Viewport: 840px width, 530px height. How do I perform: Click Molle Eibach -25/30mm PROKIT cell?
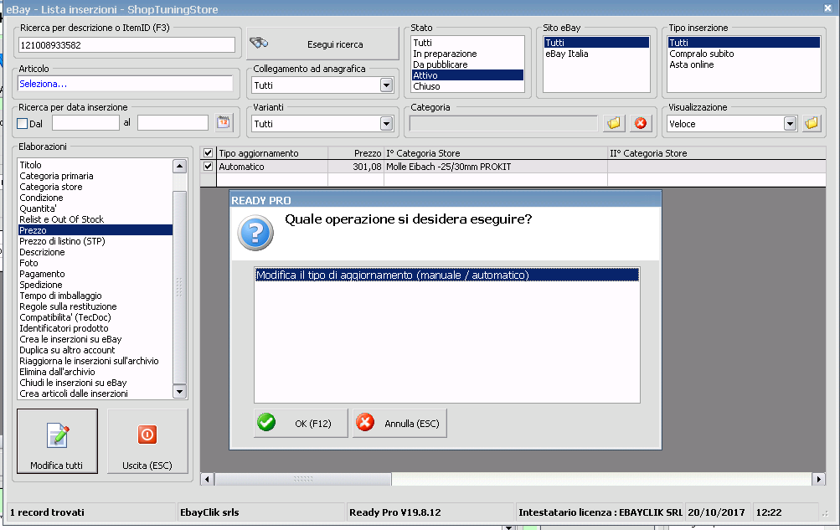pos(496,167)
